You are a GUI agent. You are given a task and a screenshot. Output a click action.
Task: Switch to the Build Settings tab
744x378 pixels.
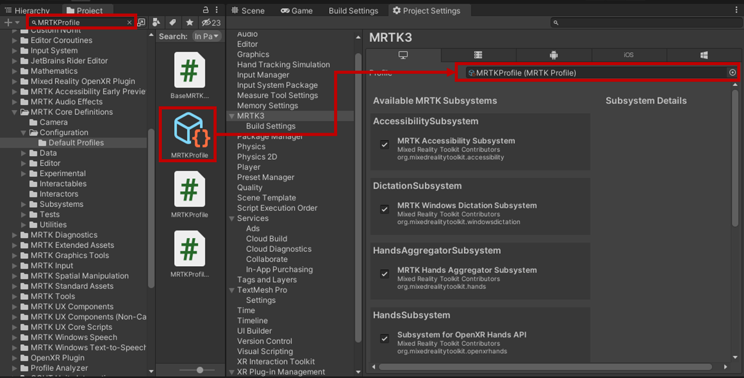click(353, 10)
